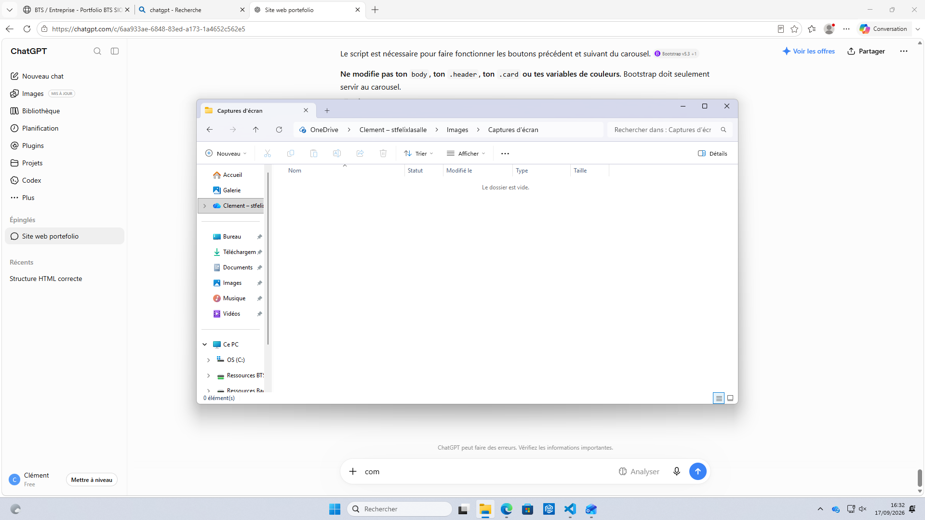The height and width of the screenshot is (520, 925).
Task: Open Nouveau chat in ChatGPT sidebar
Action: click(65, 76)
